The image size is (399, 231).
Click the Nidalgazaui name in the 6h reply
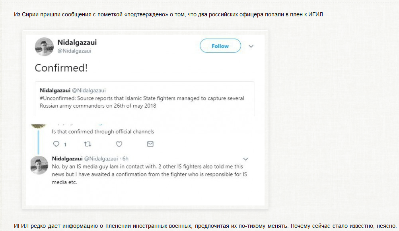66,159
